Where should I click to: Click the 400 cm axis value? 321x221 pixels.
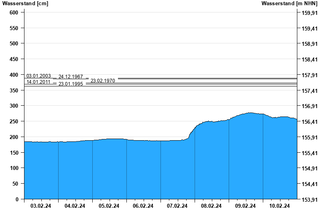(x=14, y=75)
